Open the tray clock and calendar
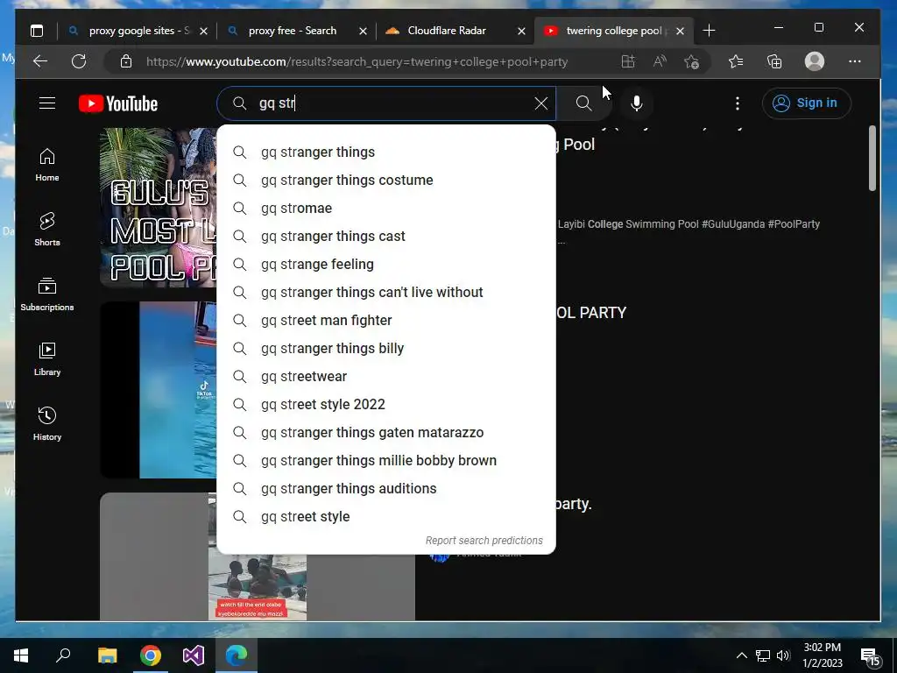897x673 pixels. click(x=822, y=655)
